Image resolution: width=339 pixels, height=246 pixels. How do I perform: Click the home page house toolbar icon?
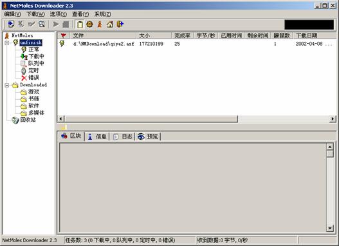tap(110, 24)
